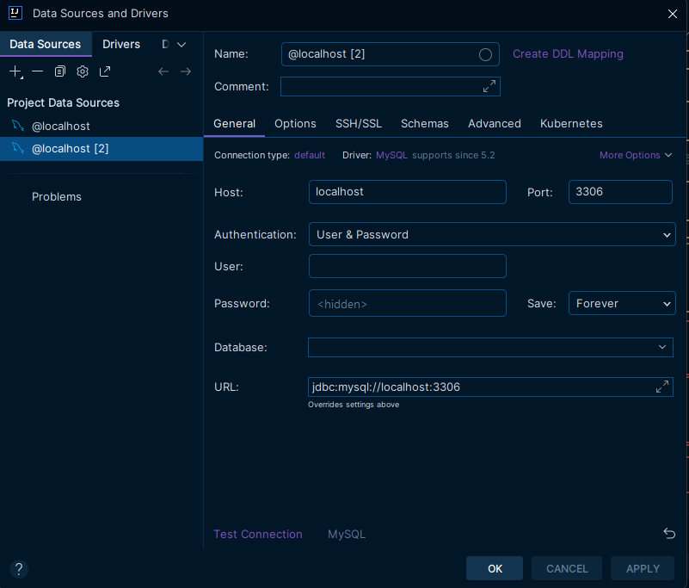Remove selected data source with minus icon
Image resolution: width=689 pixels, height=588 pixels.
(x=37, y=71)
